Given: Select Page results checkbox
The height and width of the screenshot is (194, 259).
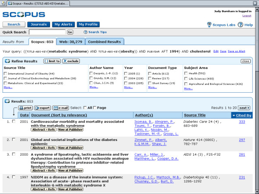Looking at the screenshot, I should (95, 108).
